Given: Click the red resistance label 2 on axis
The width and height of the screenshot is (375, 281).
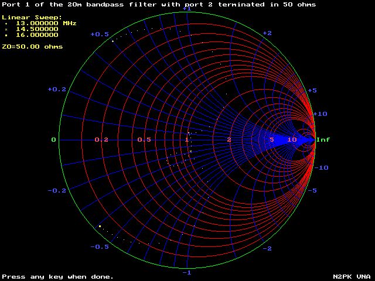Looking at the screenshot, I should click(x=229, y=140).
